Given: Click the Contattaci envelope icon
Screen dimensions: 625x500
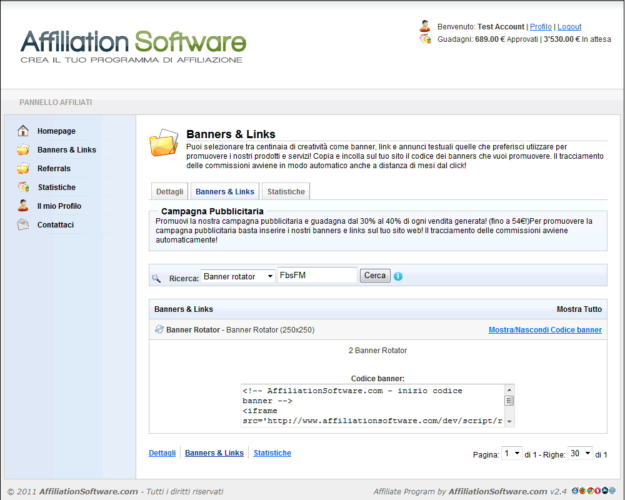Looking at the screenshot, I should pyautogui.click(x=23, y=224).
